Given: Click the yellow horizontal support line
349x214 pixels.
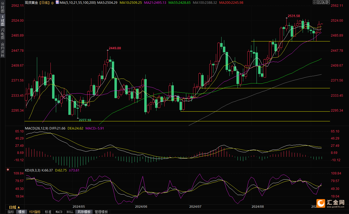Looking at the screenshot, I should pyautogui.click(x=290, y=41).
